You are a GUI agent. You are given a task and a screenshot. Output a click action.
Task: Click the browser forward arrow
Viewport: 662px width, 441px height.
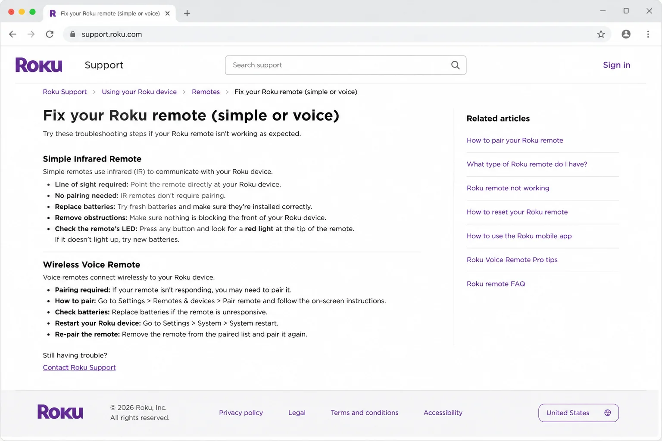pos(31,34)
